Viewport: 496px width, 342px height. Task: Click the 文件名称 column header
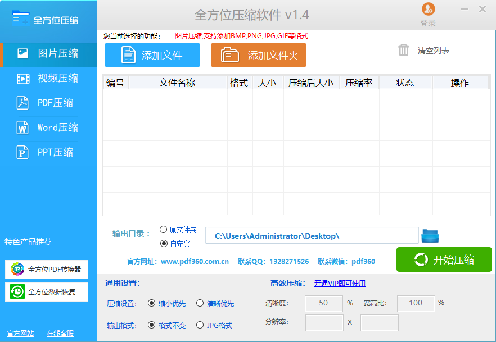click(x=177, y=83)
